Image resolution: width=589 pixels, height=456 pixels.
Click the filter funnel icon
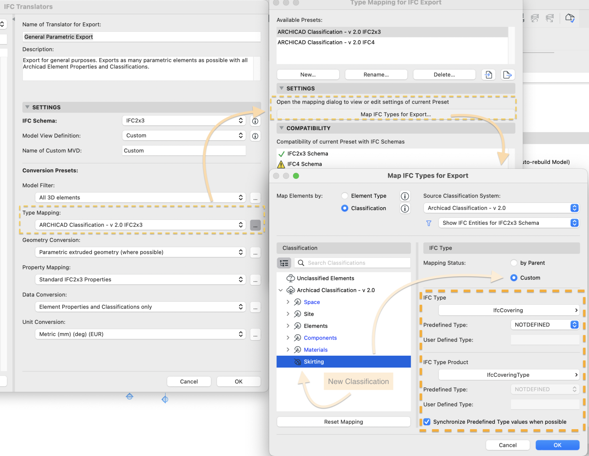point(429,223)
